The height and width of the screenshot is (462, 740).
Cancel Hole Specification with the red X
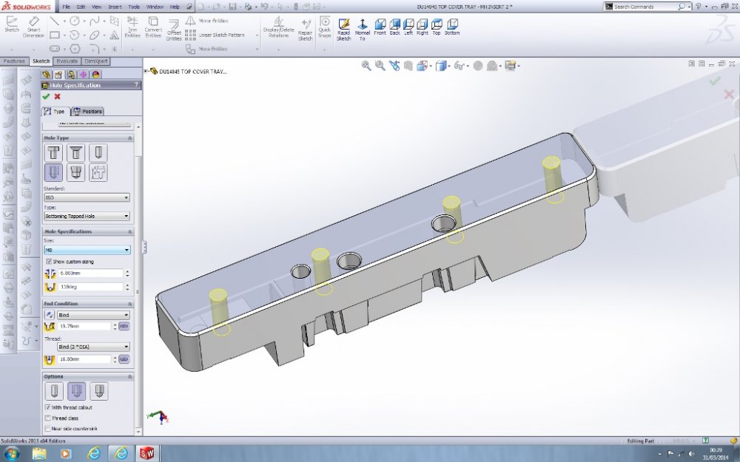(57, 96)
